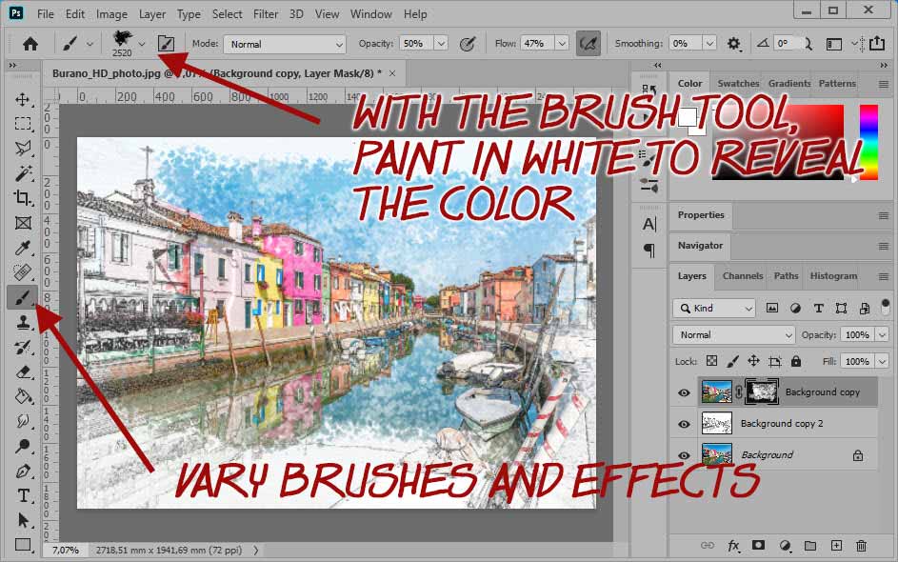The width and height of the screenshot is (898, 562).
Task: Open the Character panel icon
Action: (649, 224)
